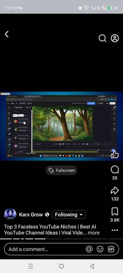This screenshot has height=273, width=123.
Task: Expand caption with the more link
Action: [93, 233]
